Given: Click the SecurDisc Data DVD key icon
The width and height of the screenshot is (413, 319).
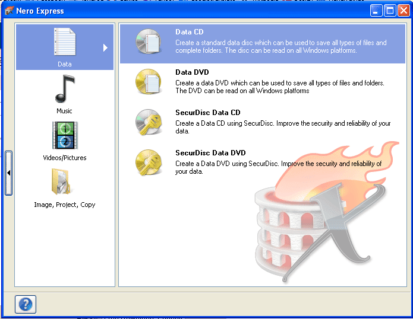Looking at the screenshot, I should point(149,162).
